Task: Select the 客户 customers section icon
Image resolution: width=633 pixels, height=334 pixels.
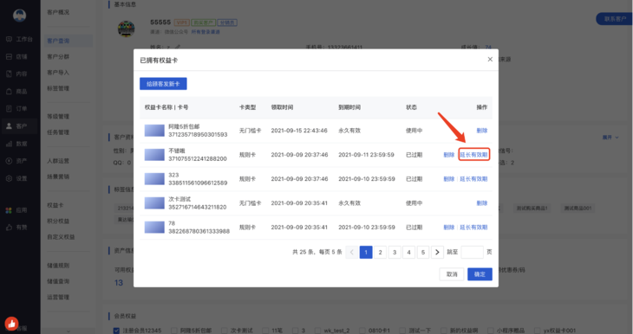Action: click(x=9, y=126)
